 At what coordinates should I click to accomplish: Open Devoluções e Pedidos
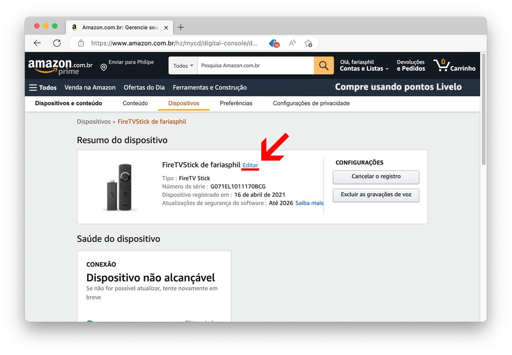pyautogui.click(x=411, y=66)
